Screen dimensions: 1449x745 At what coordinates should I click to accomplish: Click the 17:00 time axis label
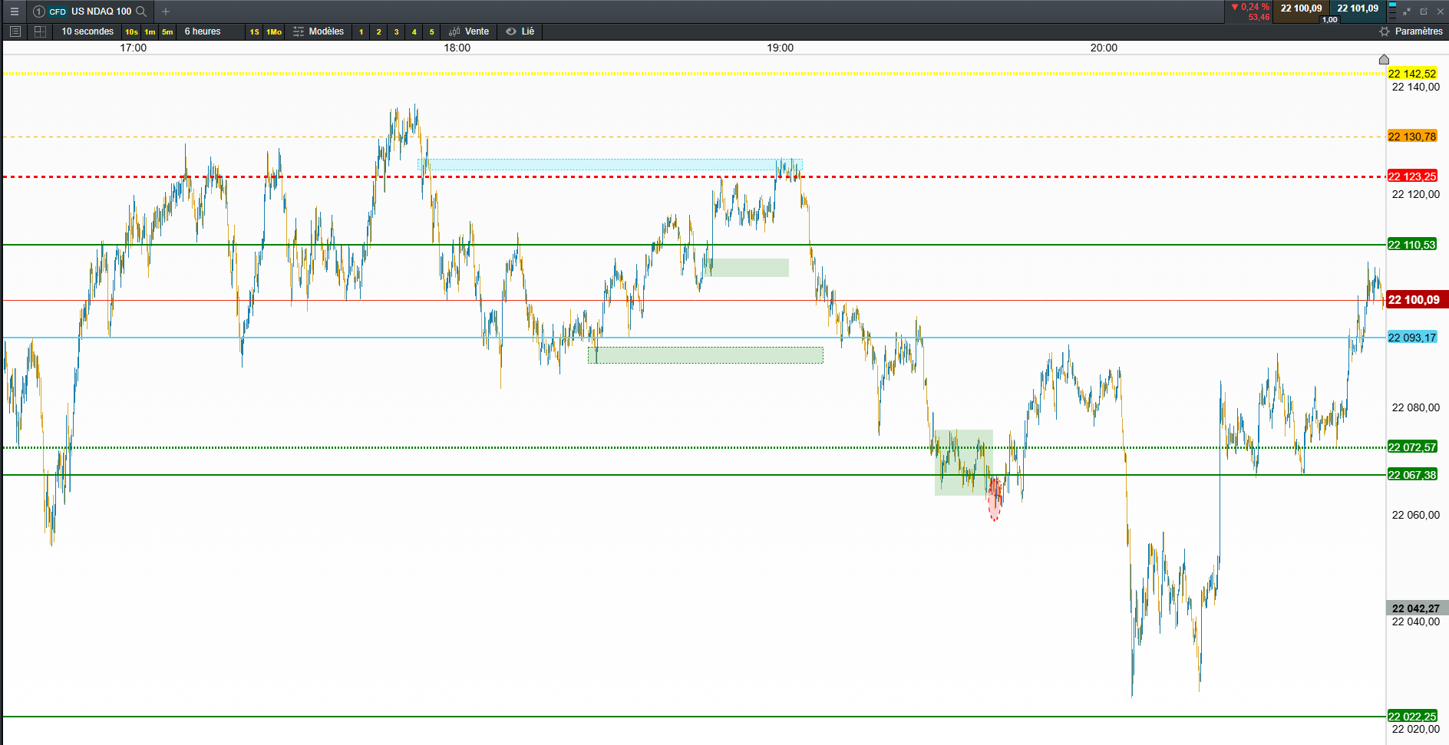click(134, 48)
